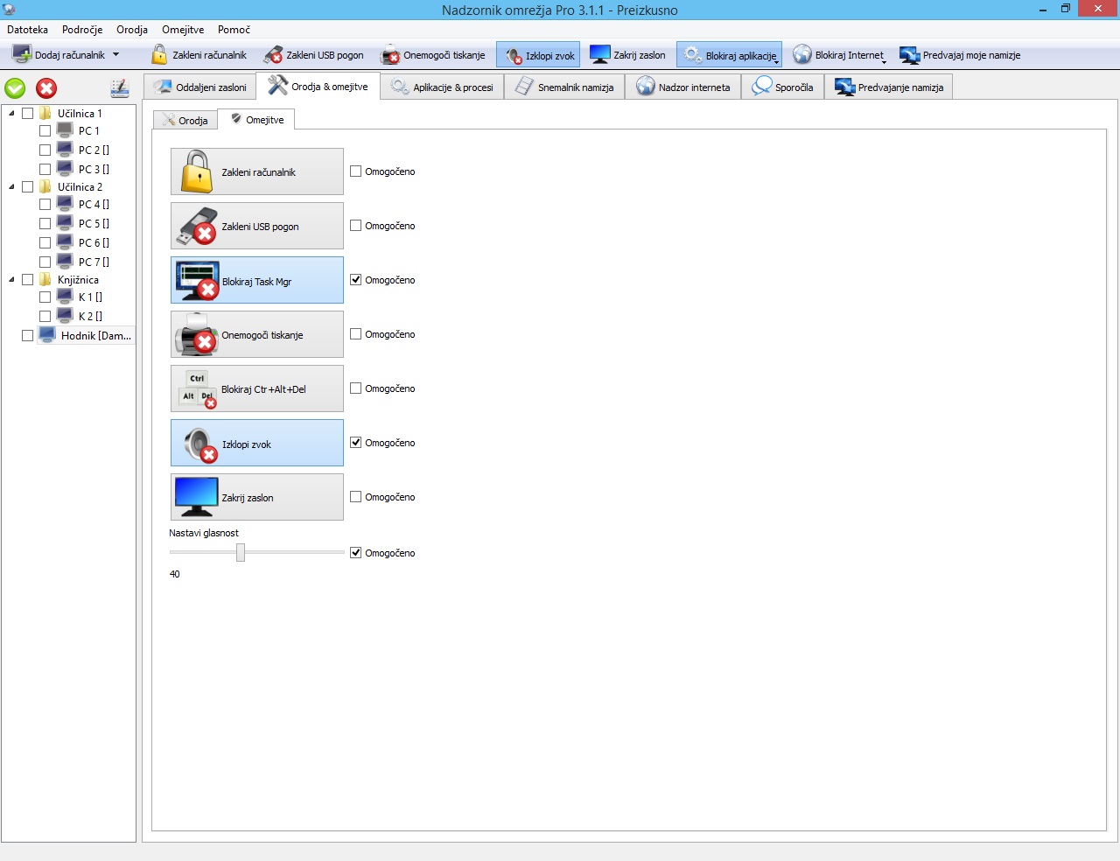Screen dimensions: 1120x861
Task: Collapse the Učilnica 1 tree group
Action: coord(11,114)
